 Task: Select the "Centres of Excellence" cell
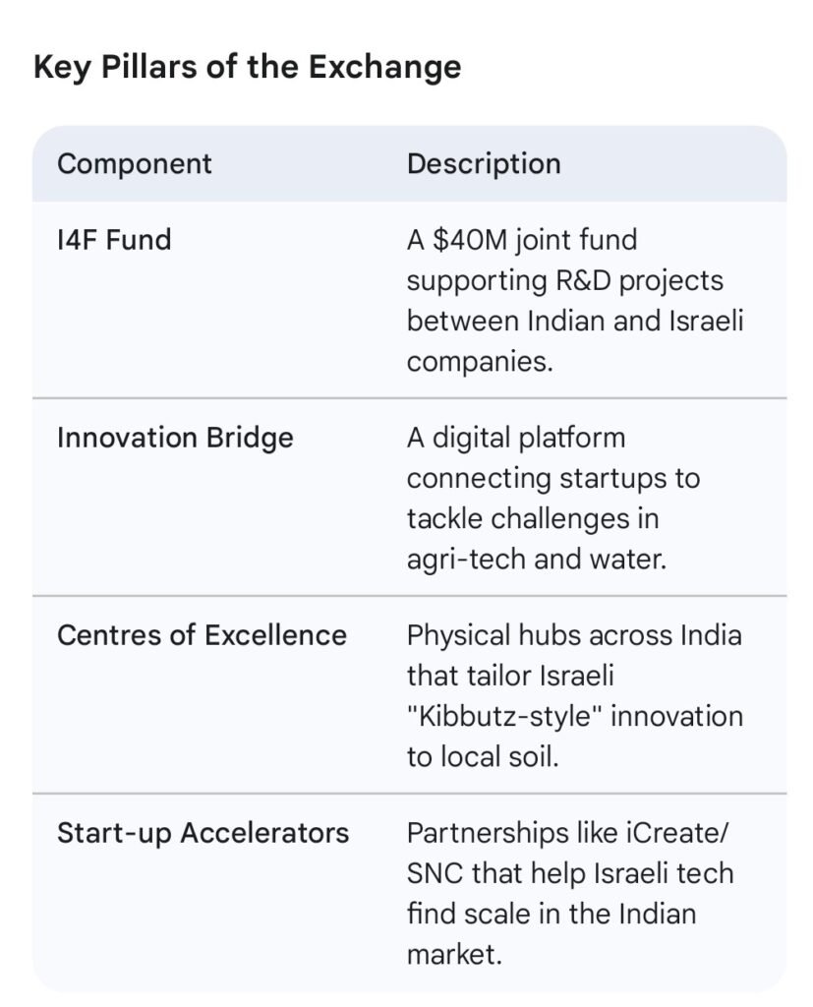pyautogui.click(x=202, y=635)
